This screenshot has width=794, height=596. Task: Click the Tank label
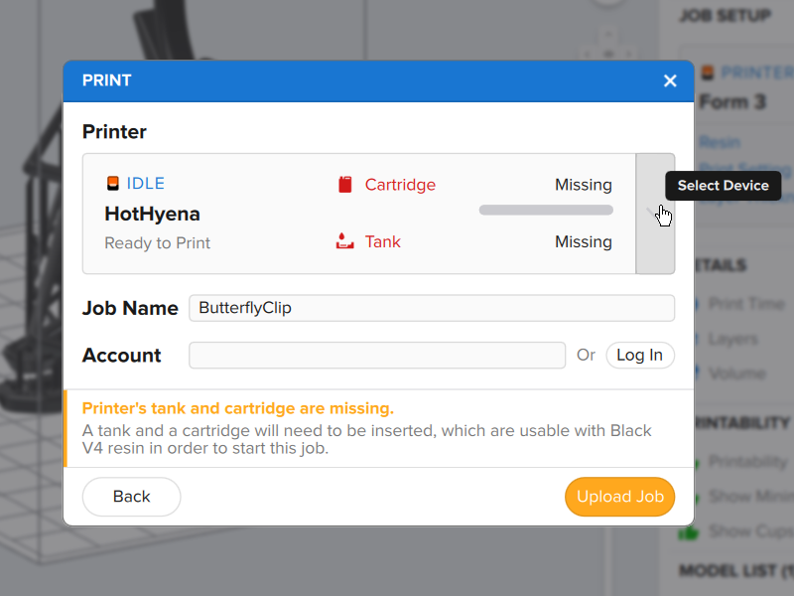pos(383,241)
